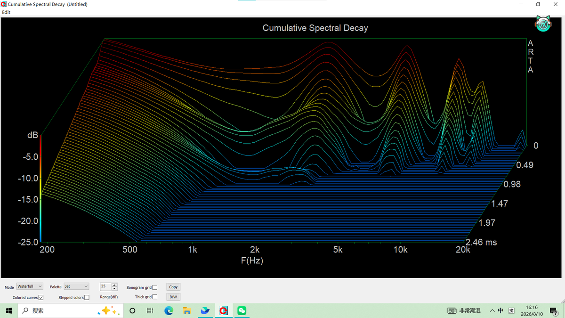Click the 1k frequency axis label
565x318 pixels.
pos(192,250)
